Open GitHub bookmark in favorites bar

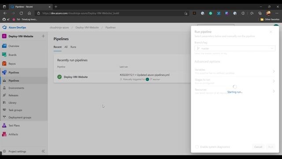click(x=6, y=19)
